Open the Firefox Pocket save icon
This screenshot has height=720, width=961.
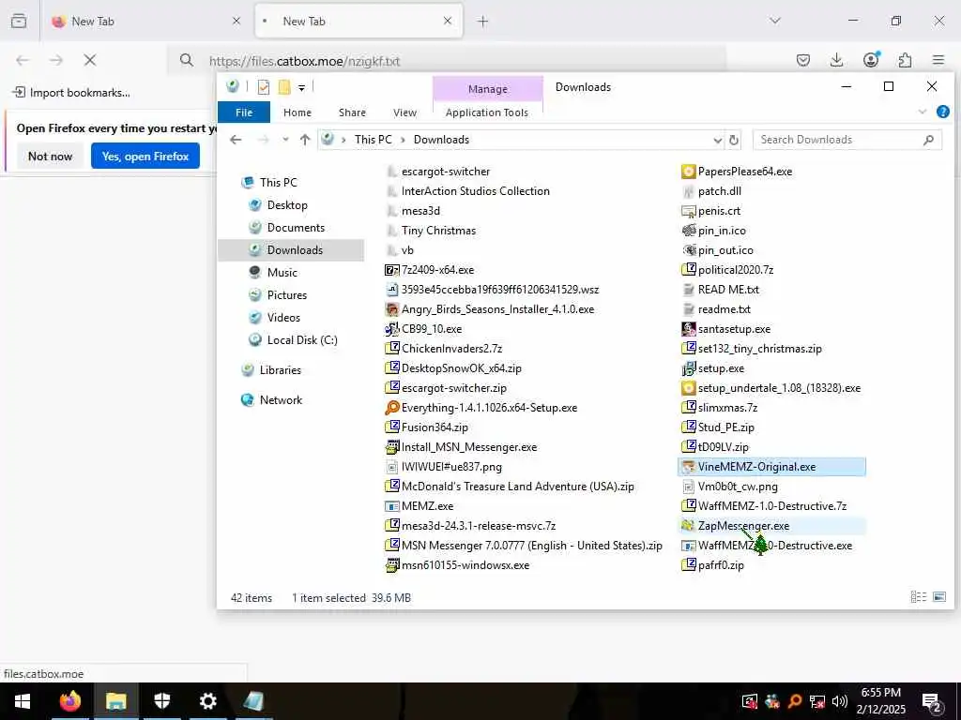point(803,60)
